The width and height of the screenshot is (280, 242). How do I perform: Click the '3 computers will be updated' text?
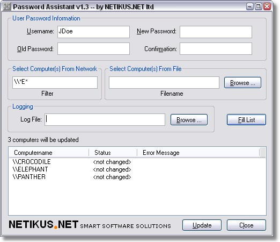[43, 140]
